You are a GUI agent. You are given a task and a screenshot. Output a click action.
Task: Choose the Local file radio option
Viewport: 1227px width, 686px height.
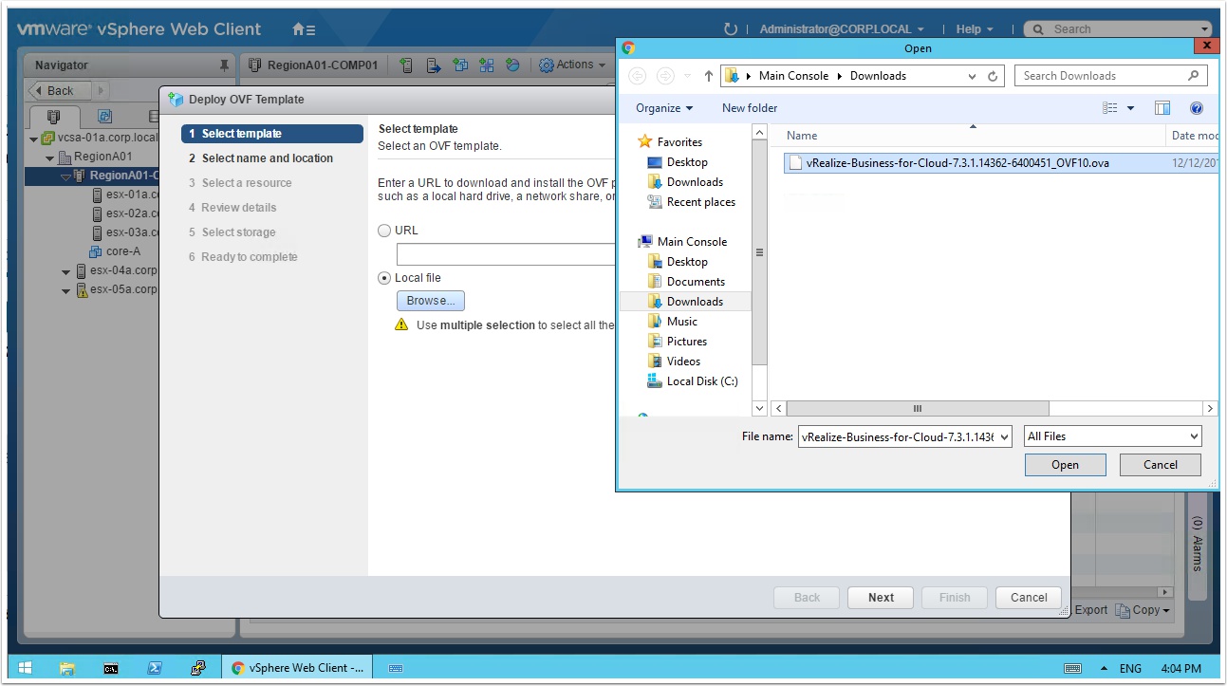tap(384, 278)
